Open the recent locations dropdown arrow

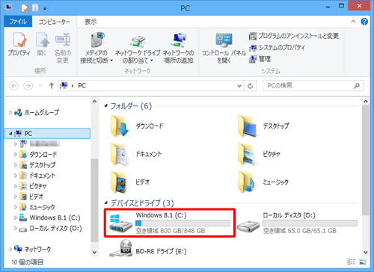click(40, 86)
